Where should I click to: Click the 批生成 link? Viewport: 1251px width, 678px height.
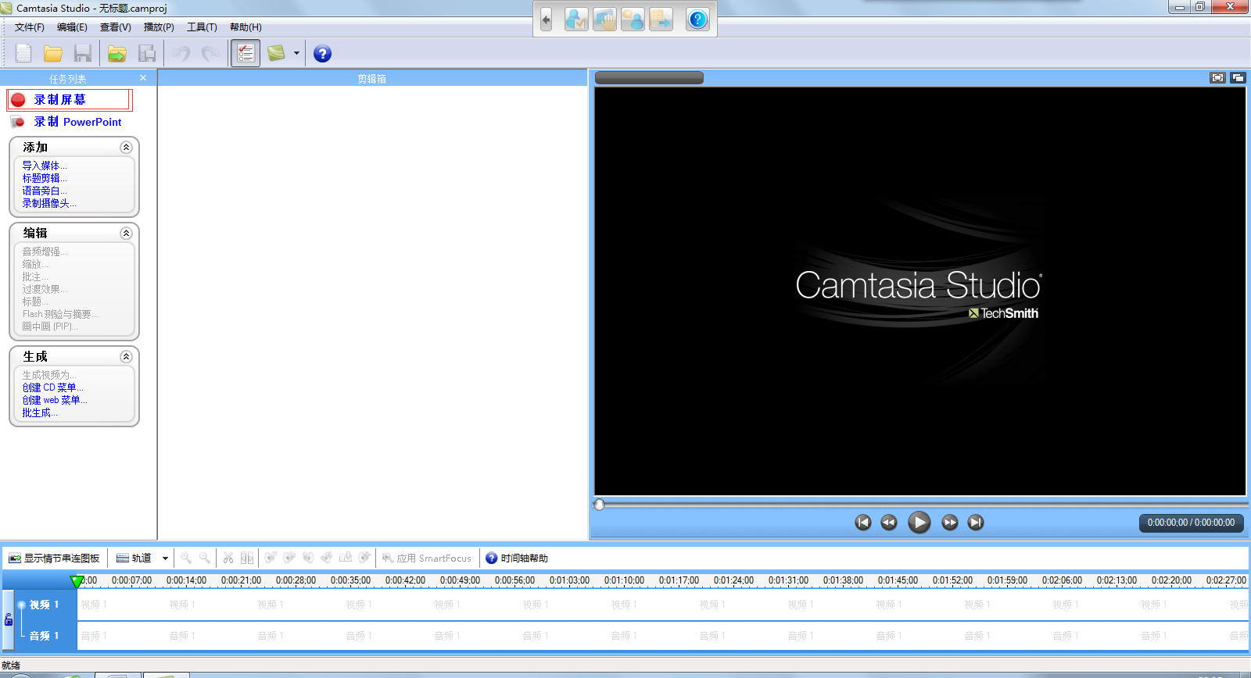click(x=40, y=412)
